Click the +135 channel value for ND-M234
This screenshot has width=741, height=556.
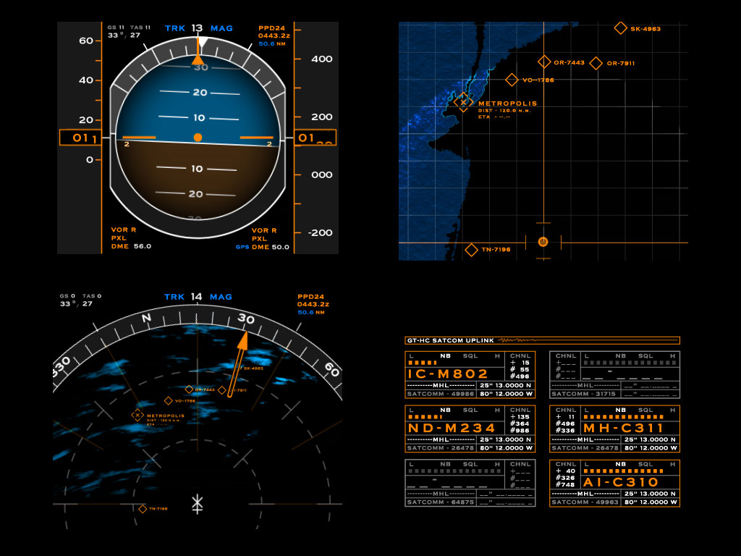pyautogui.click(x=520, y=417)
